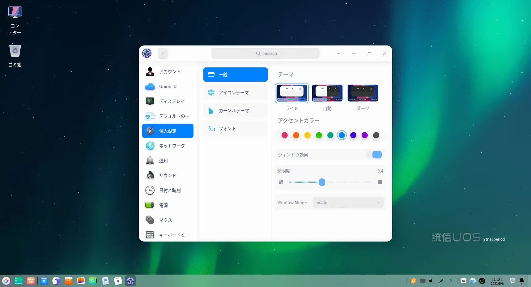Click the Search field in settings

(265, 54)
